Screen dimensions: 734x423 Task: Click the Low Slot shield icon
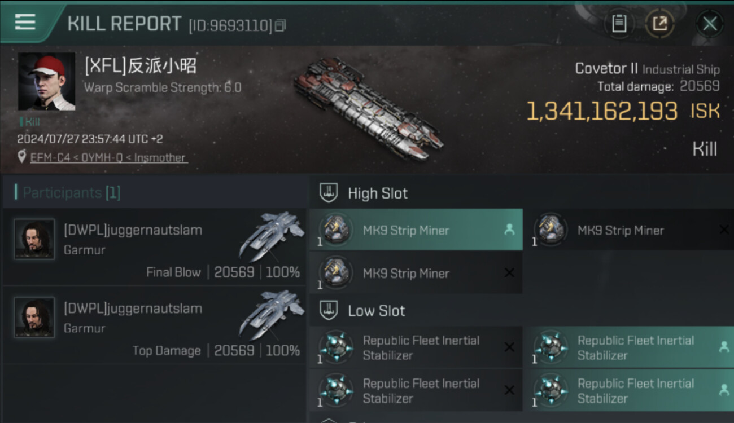(x=329, y=310)
